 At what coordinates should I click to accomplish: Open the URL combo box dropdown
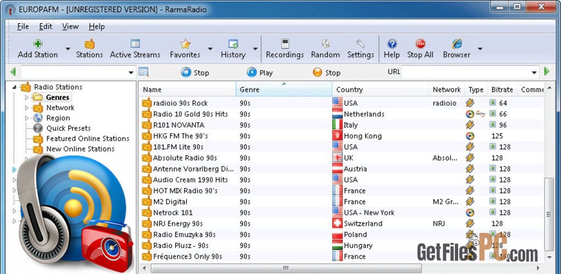(x=535, y=73)
